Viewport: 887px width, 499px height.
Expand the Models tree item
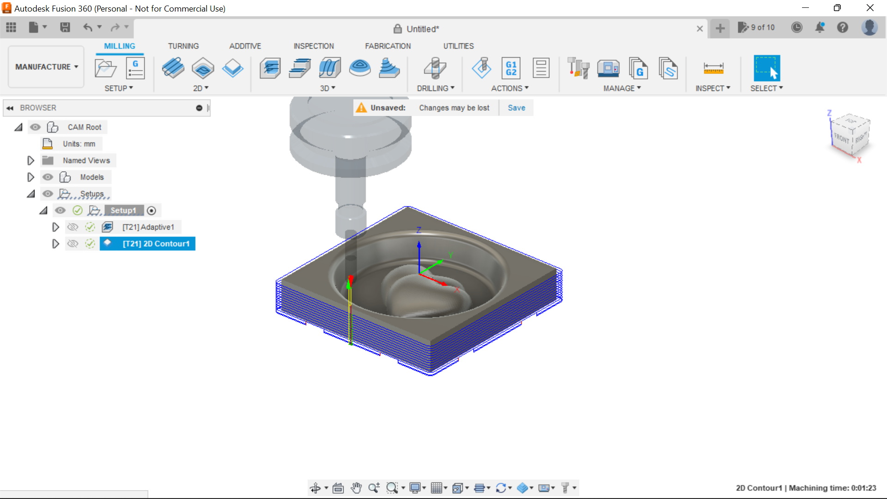click(30, 176)
